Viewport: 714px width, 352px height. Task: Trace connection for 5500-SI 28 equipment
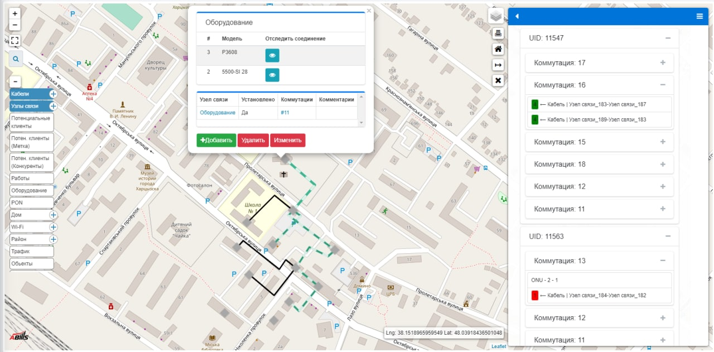click(272, 75)
